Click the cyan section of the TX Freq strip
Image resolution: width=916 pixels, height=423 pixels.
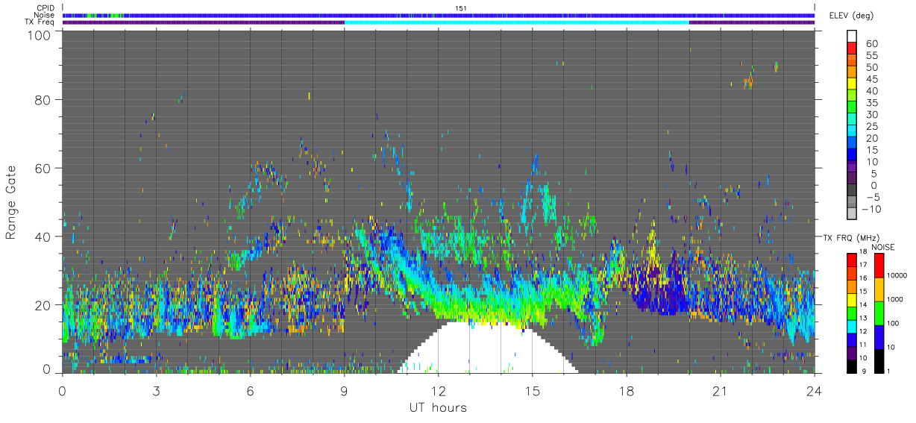click(517, 22)
